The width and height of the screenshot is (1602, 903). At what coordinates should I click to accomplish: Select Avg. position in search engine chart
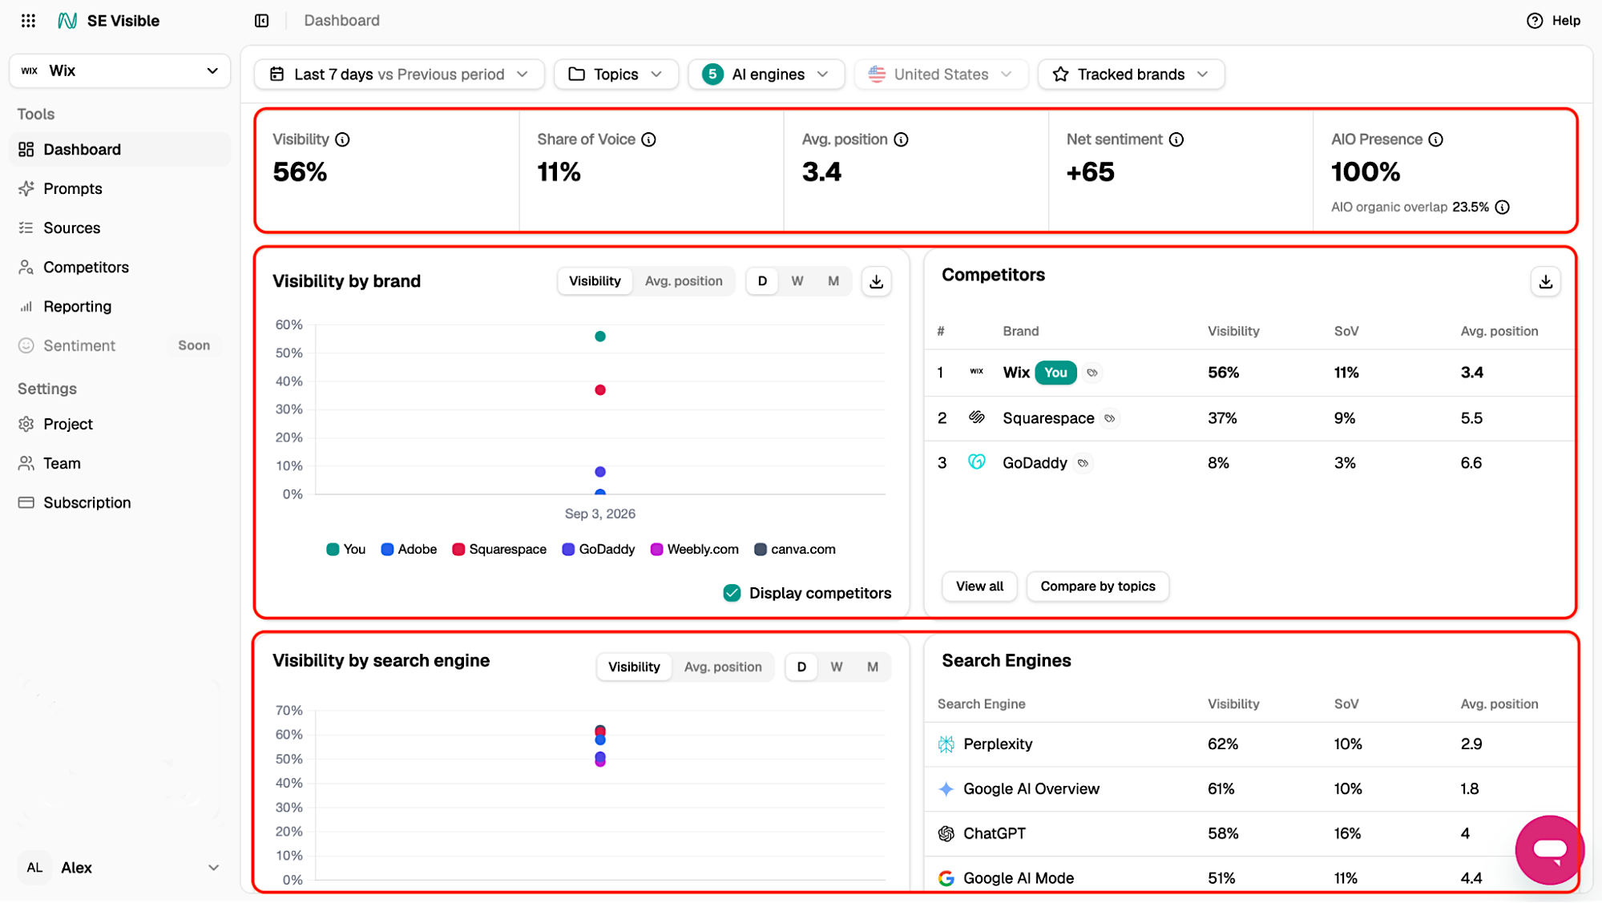[723, 667]
